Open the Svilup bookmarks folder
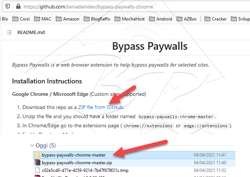Image resolution: width=250 pixels, height=177 pixels. [240, 19]
